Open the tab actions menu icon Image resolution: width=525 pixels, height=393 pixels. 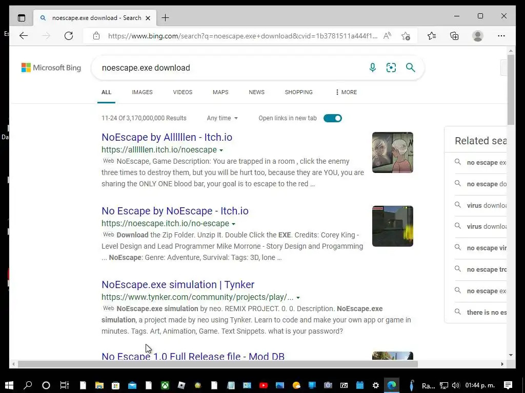pos(22,18)
